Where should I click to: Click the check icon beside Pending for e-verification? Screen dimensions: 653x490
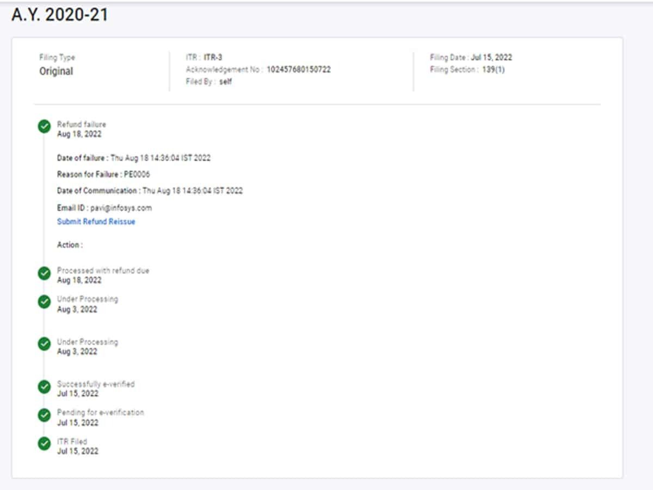click(x=44, y=415)
